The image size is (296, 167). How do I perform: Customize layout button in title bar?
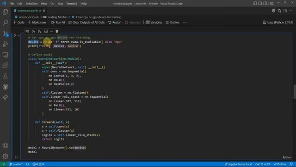point(272,3)
